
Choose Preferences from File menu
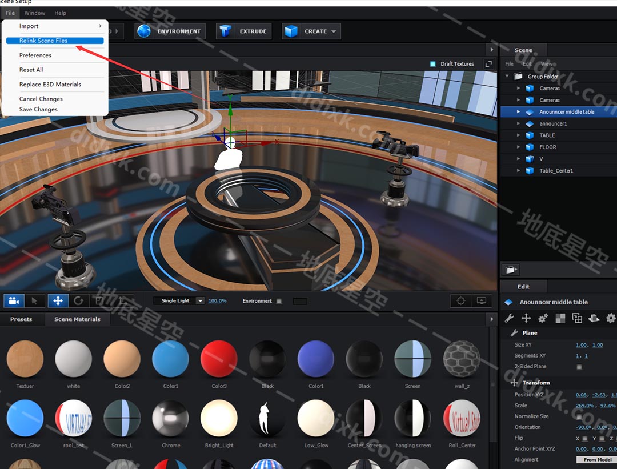click(x=55, y=55)
